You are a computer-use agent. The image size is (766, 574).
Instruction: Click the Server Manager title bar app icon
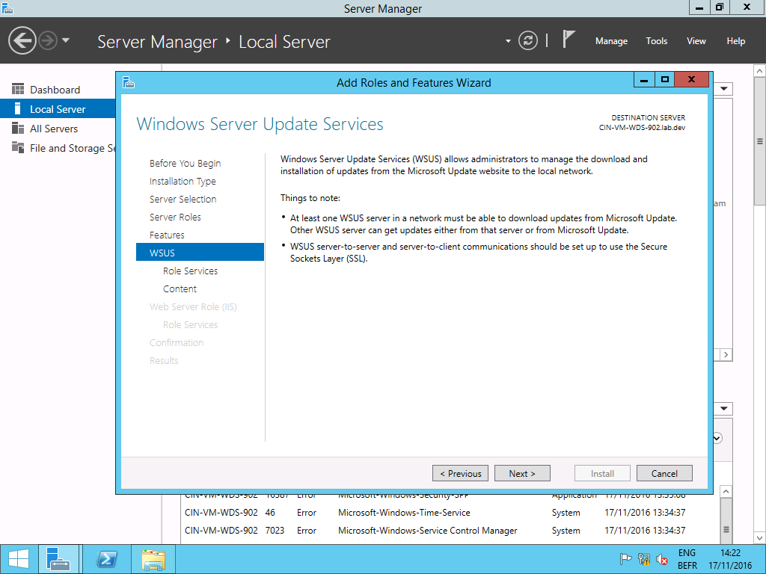click(x=7, y=7)
